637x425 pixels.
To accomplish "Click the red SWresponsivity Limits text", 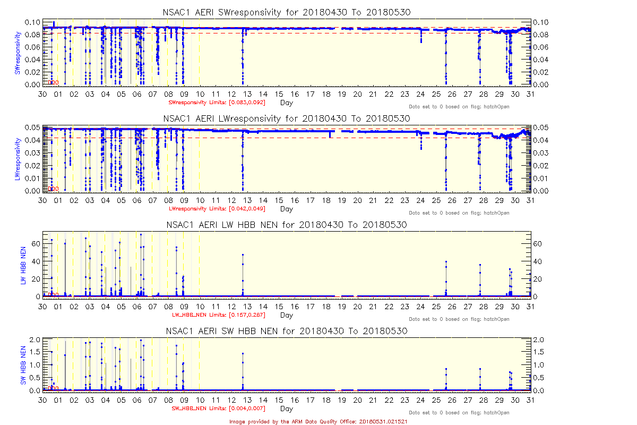I will pyautogui.click(x=217, y=102).
